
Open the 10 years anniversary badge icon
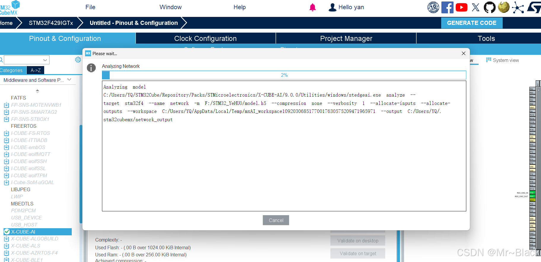click(x=433, y=7)
